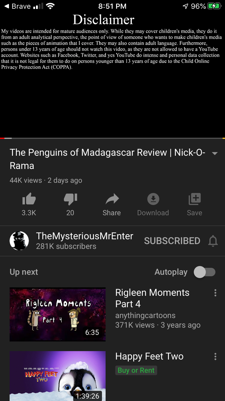Tap the notification bell icon
Image resolution: width=225 pixels, height=401 pixels.
(x=213, y=241)
